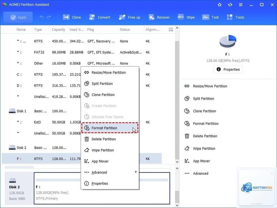
Task: Open the Test toolbar tool
Action: [x=211, y=17]
